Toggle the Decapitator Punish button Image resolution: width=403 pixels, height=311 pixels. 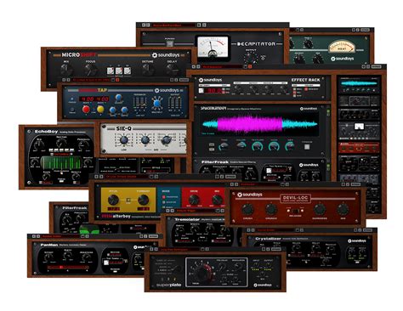pyautogui.click(x=169, y=44)
